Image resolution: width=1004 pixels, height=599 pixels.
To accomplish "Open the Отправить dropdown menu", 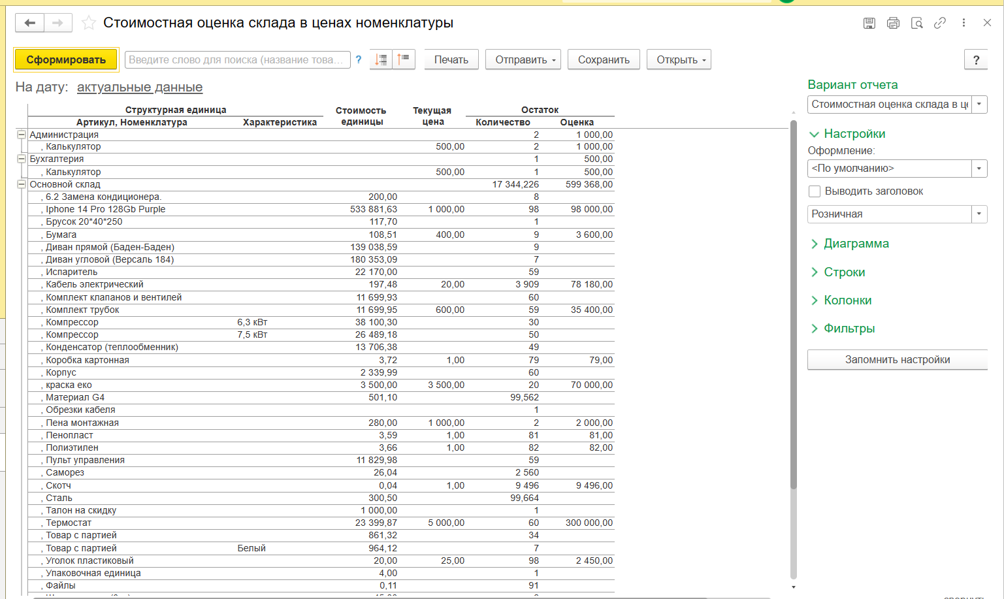I will coord(525,59).
